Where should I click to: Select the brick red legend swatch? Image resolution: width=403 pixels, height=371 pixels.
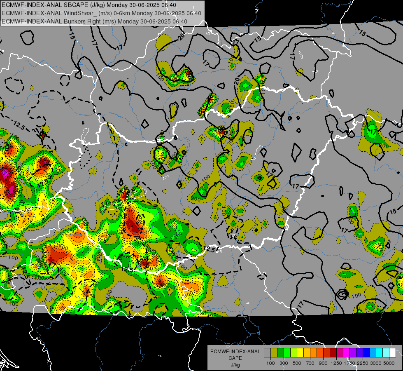coord(327,353)
